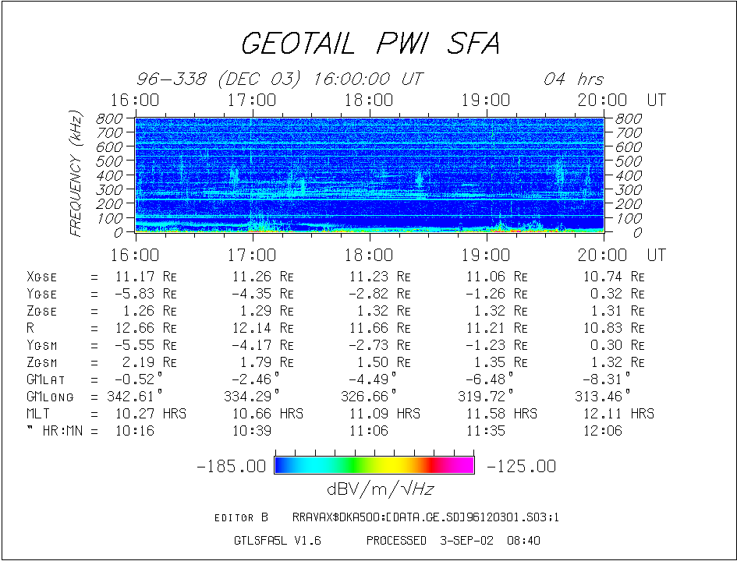Click the dBV/m/√Hz units label
Viewport: 737px width, 561px height.
click(380, 489)
